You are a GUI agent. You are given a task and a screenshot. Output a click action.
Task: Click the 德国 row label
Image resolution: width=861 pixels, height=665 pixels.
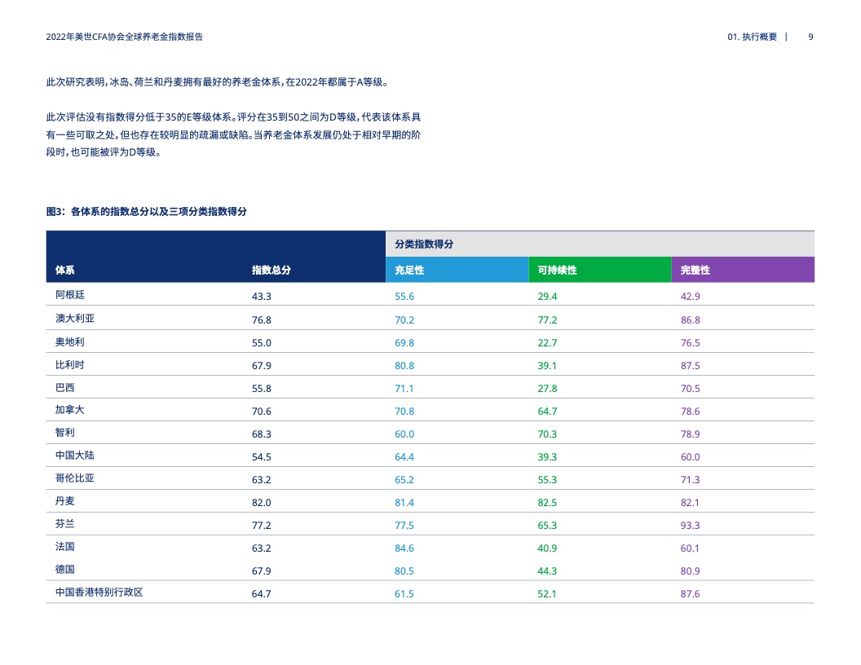(x=64, y=570)
